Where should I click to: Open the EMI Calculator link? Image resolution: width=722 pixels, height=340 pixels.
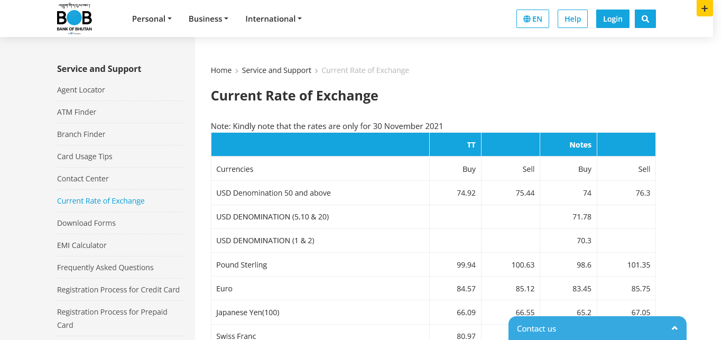tap(82, 245)
